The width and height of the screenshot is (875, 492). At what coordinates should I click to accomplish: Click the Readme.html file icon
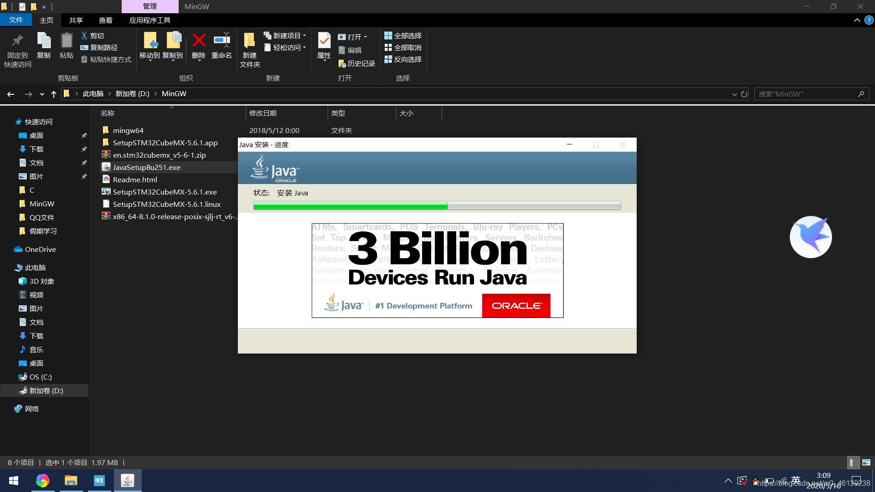(x=106, y=179)
